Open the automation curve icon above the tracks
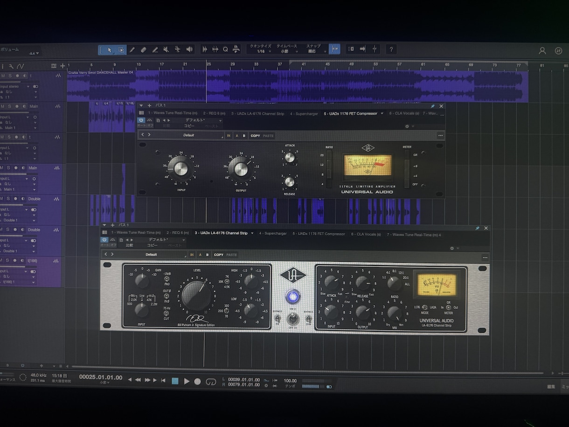The image size is (569, 427). point(20,66)
